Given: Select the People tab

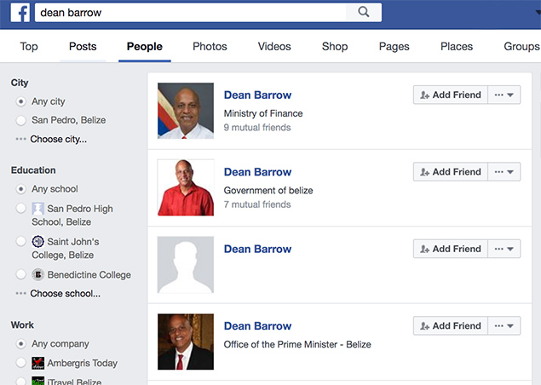Looking at the screenshot, I should 145,46.
